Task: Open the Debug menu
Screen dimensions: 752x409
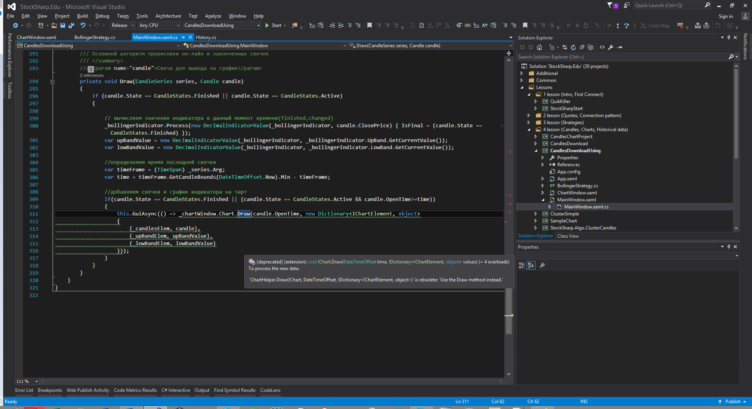Action: pyautogui.click(x=102, y=16)
